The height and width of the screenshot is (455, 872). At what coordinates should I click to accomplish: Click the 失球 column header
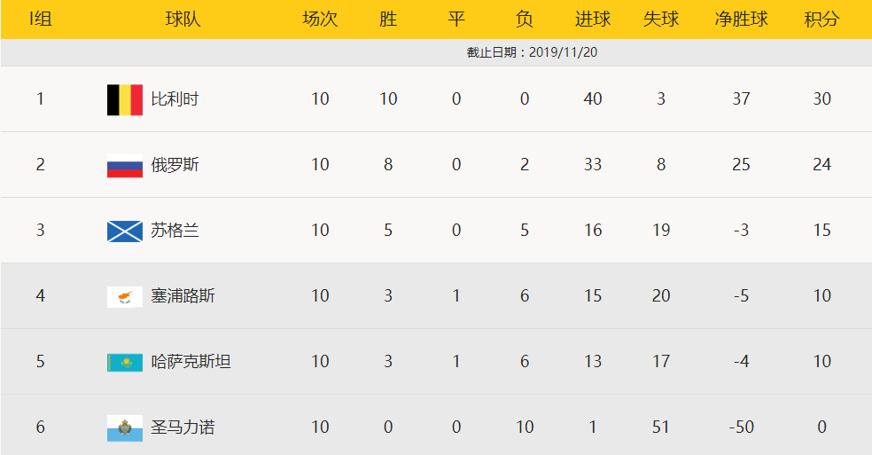point(661,20)
